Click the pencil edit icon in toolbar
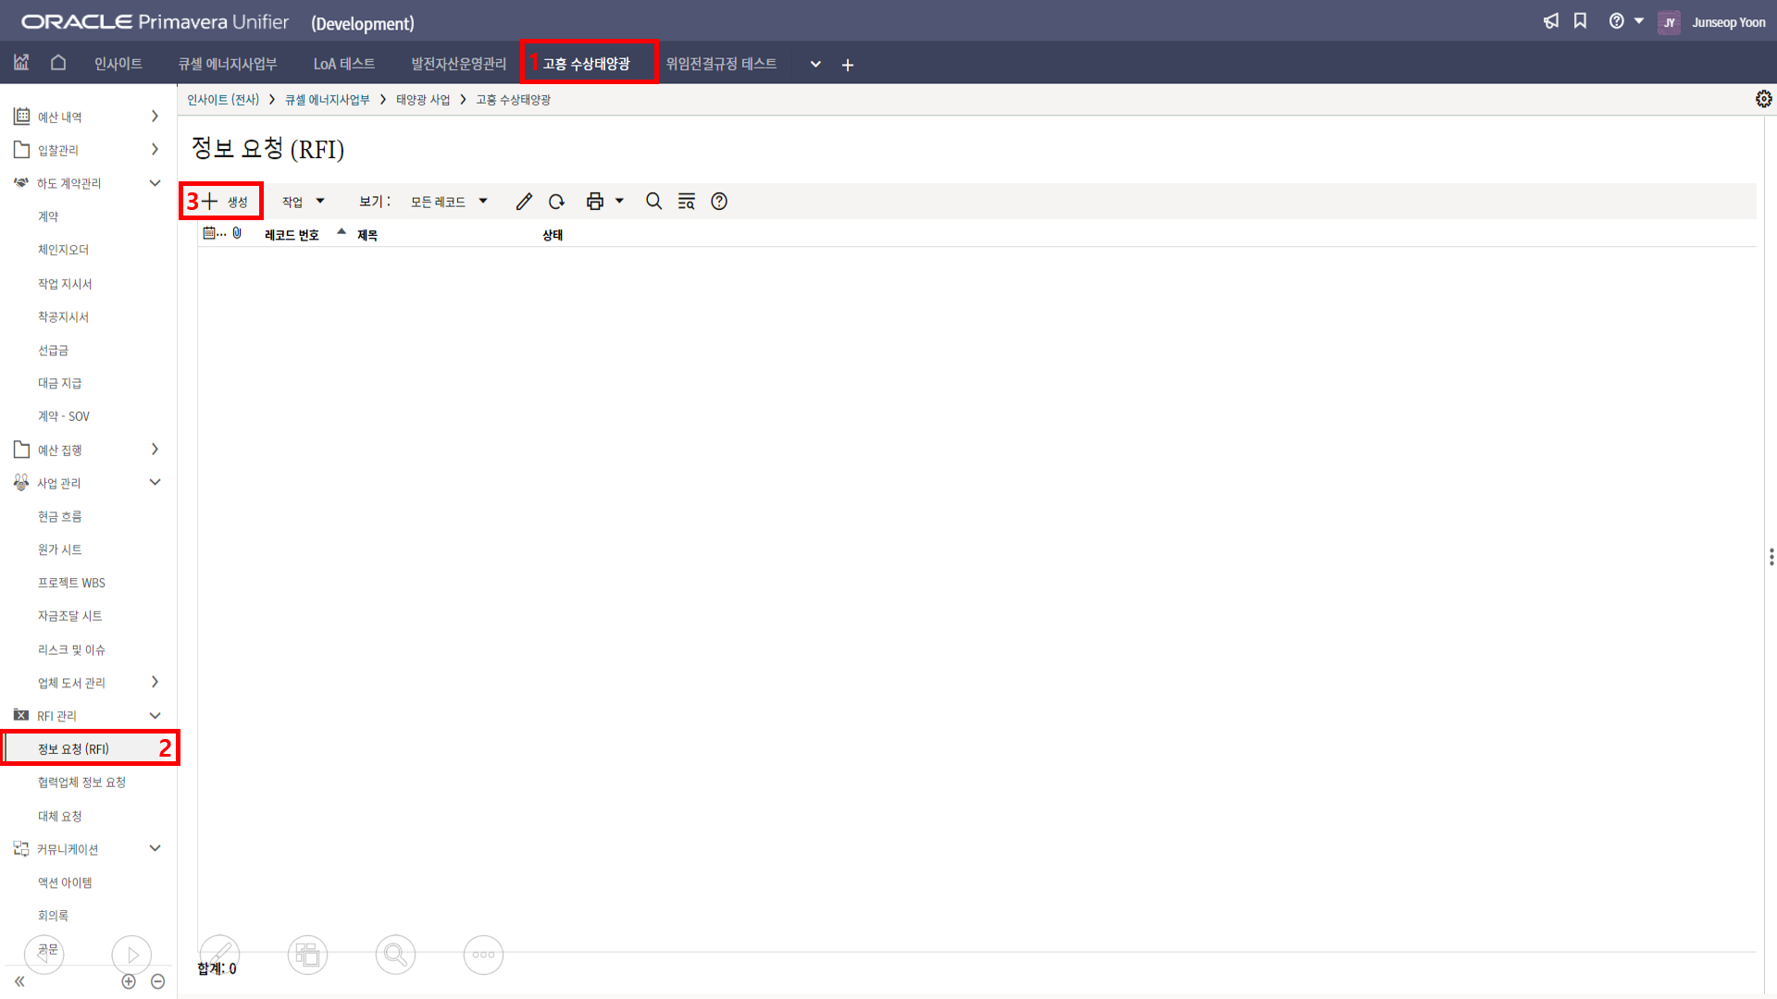The width and height of the screenshot is (1777, 999). click(524, 202)
